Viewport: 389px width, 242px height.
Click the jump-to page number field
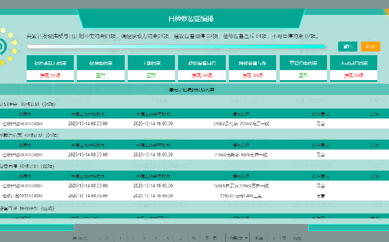click(x=274, y=238)
